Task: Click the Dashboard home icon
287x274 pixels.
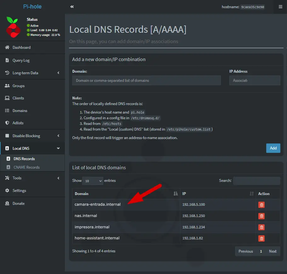Action: (x=7, y=47)
